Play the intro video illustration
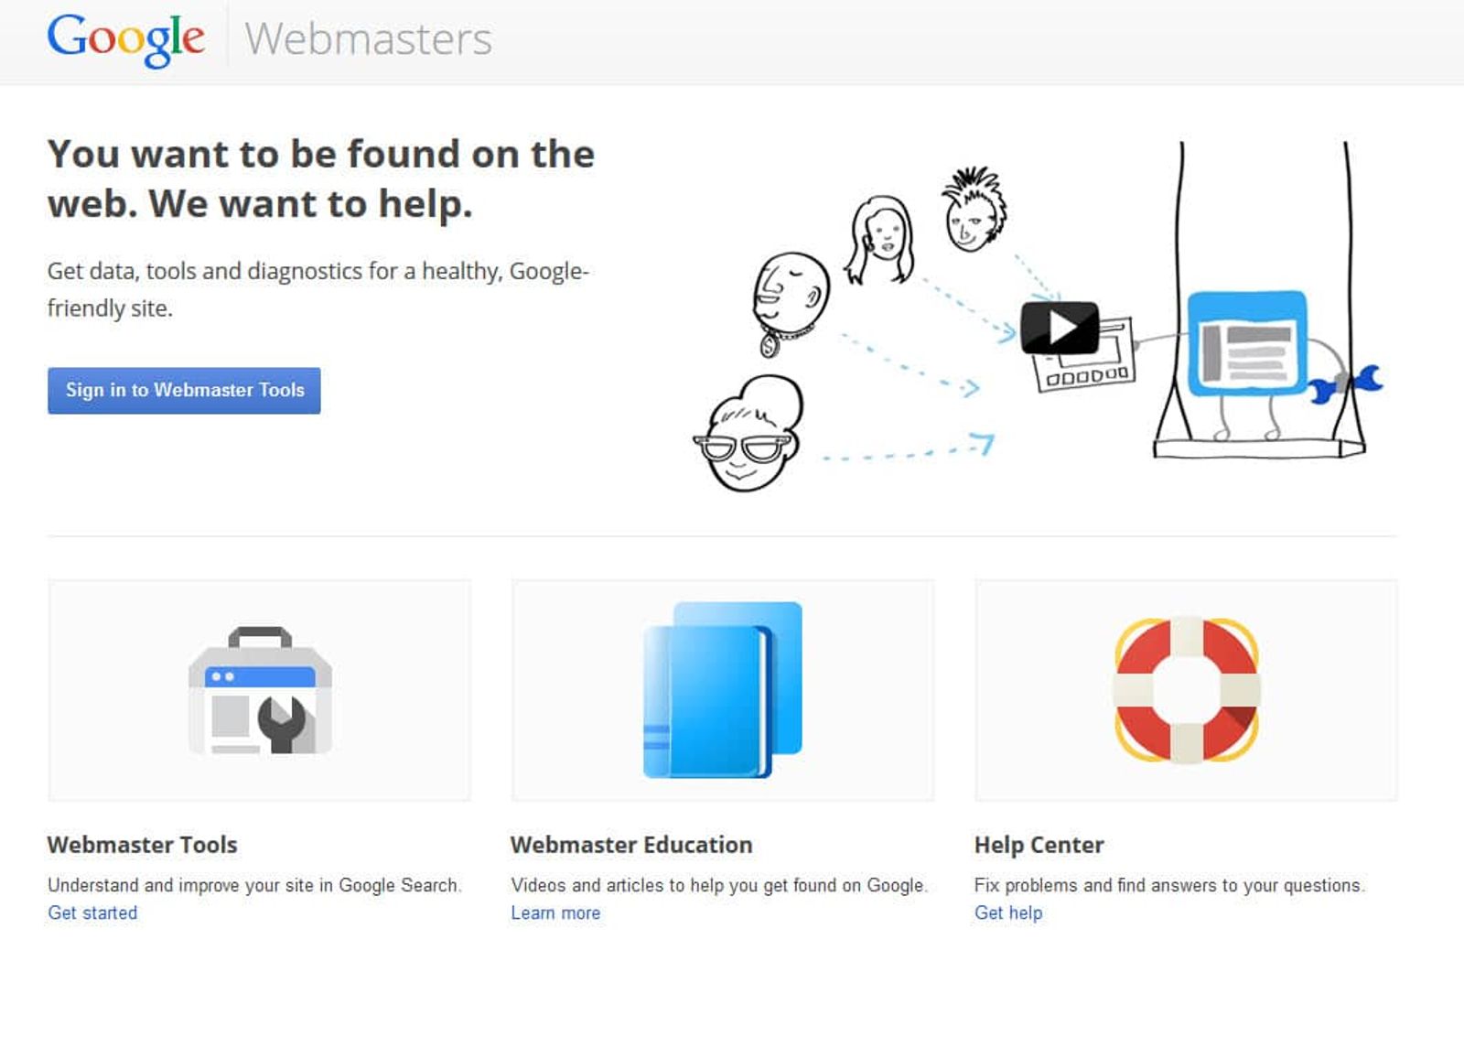 pyautogui.click(x=1060, y=328)
